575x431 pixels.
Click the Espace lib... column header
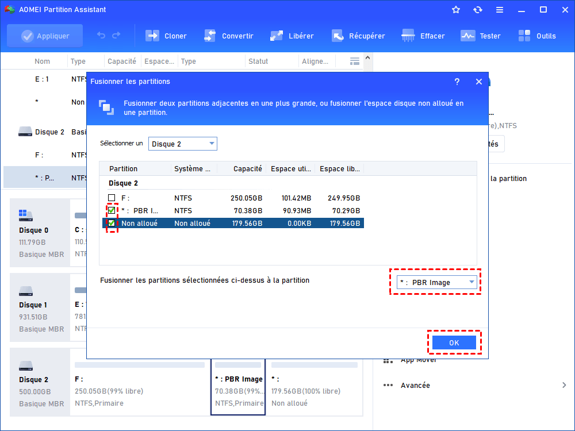(x=340, y=168)
